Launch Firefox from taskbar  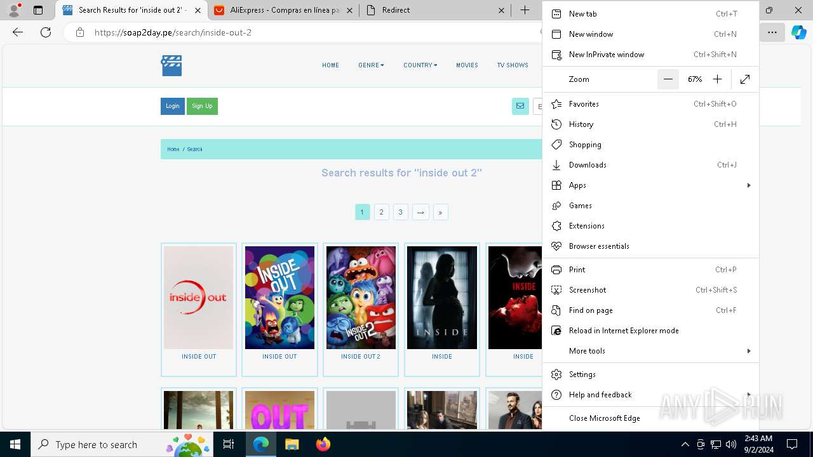pyautogui.click(x=323, y=444)
